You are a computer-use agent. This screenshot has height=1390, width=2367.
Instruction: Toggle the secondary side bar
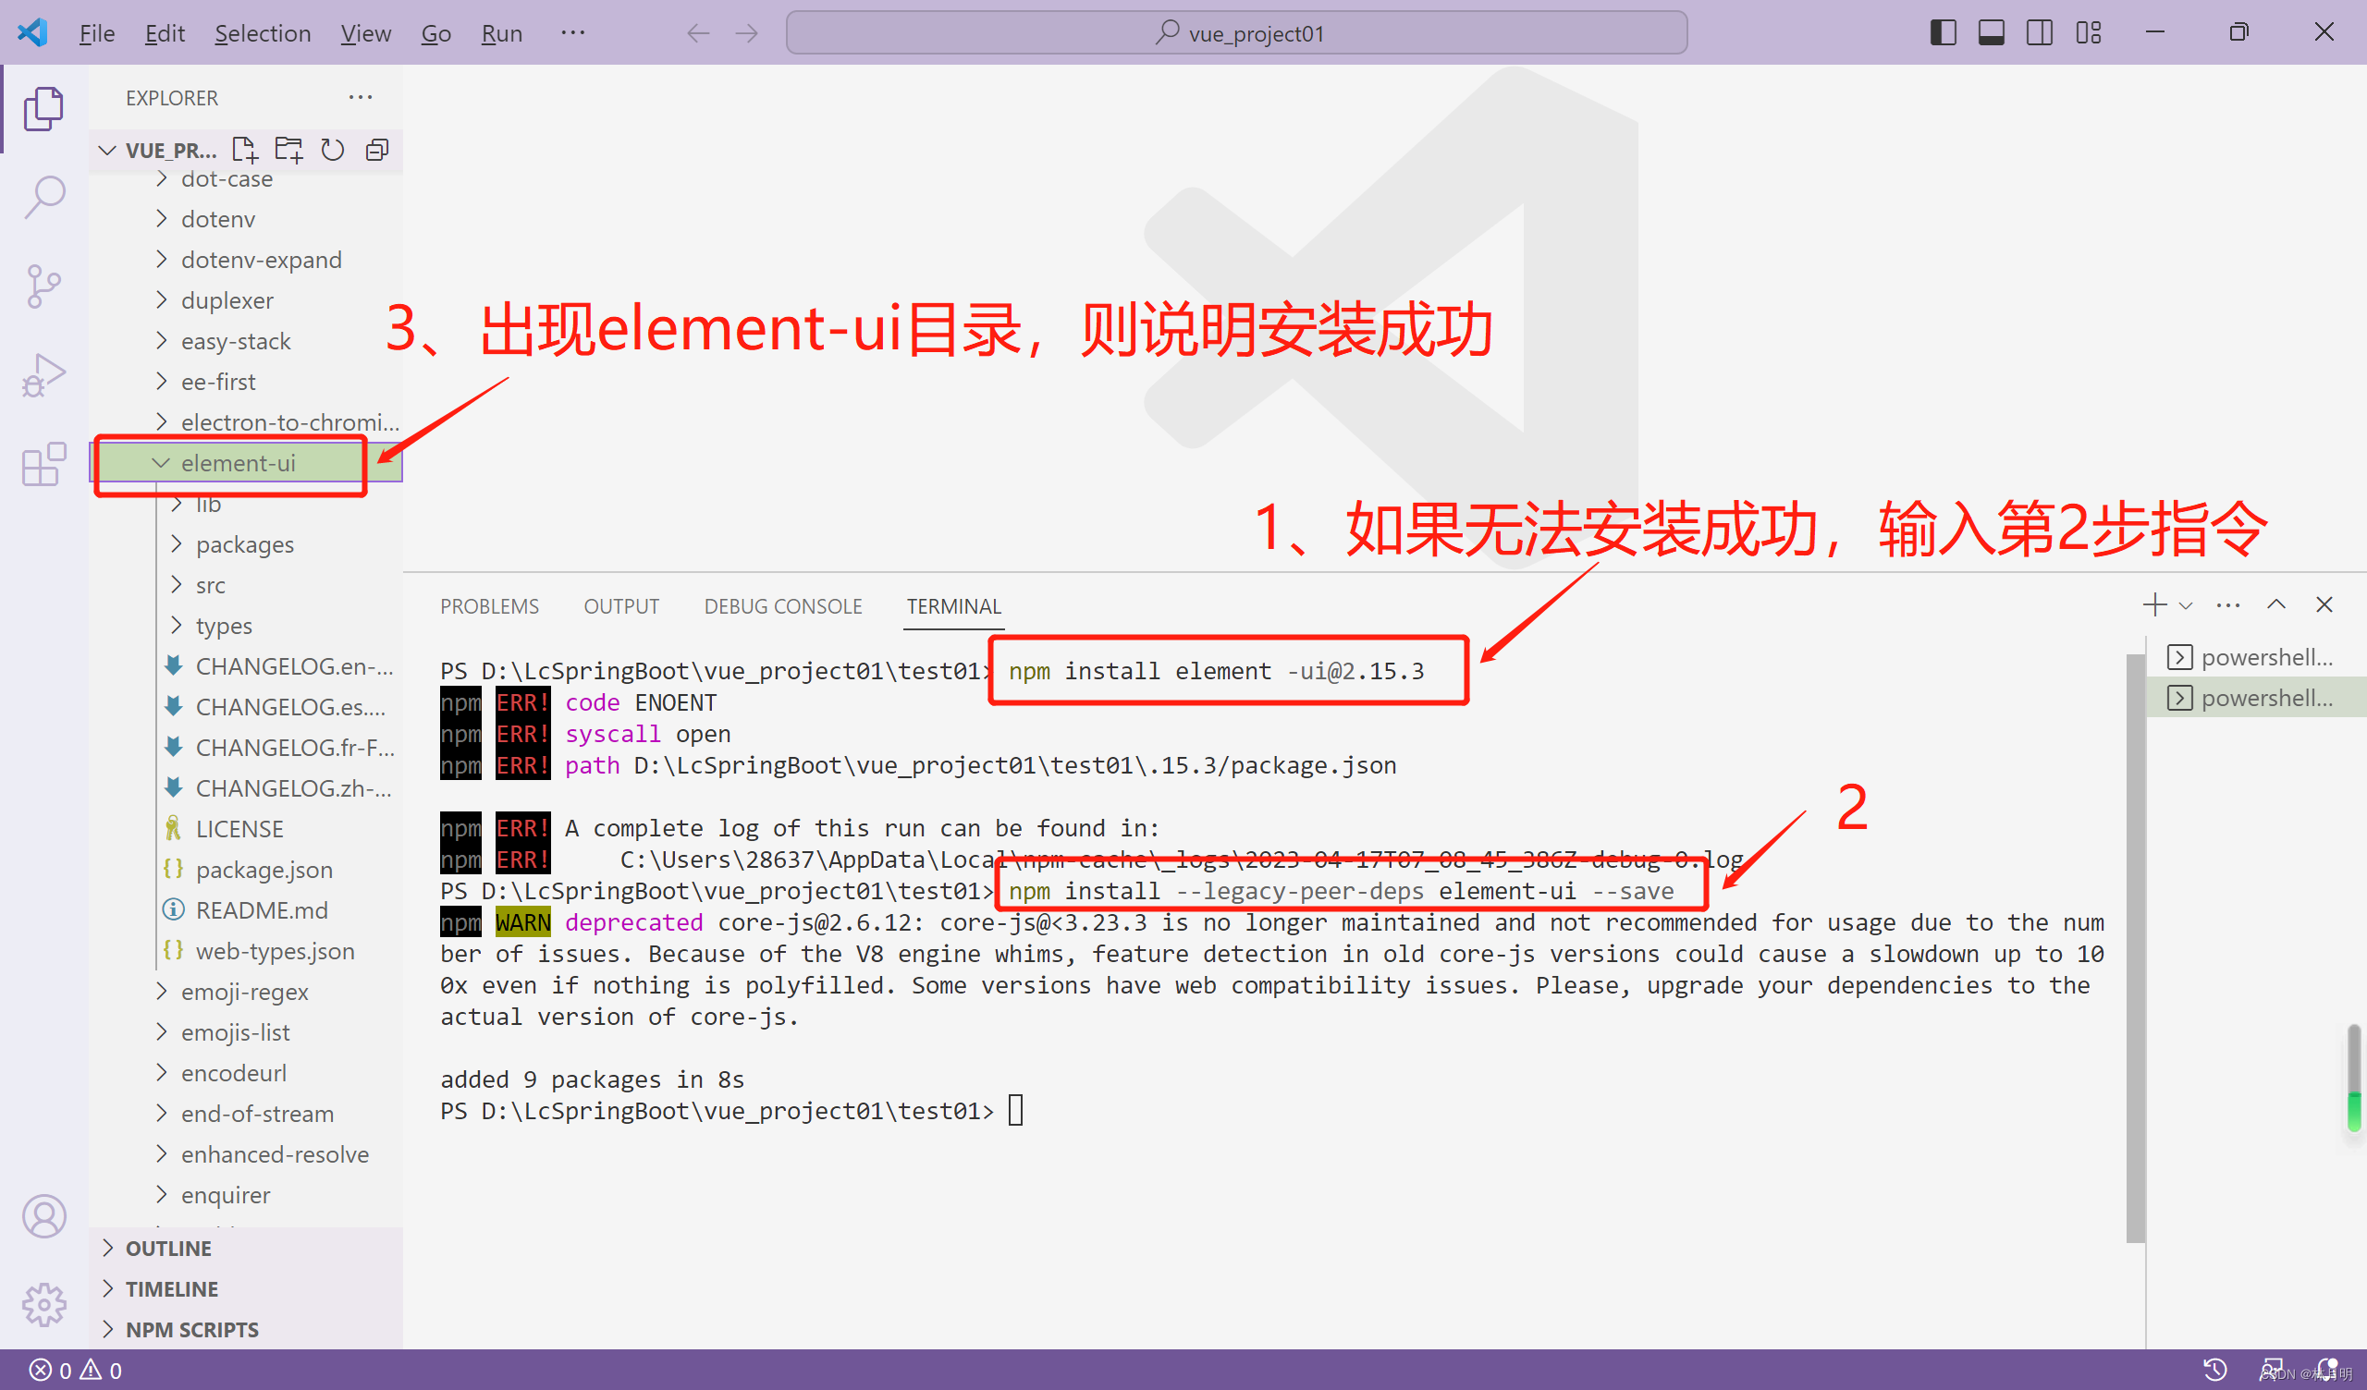click(x=2039, y=33)
